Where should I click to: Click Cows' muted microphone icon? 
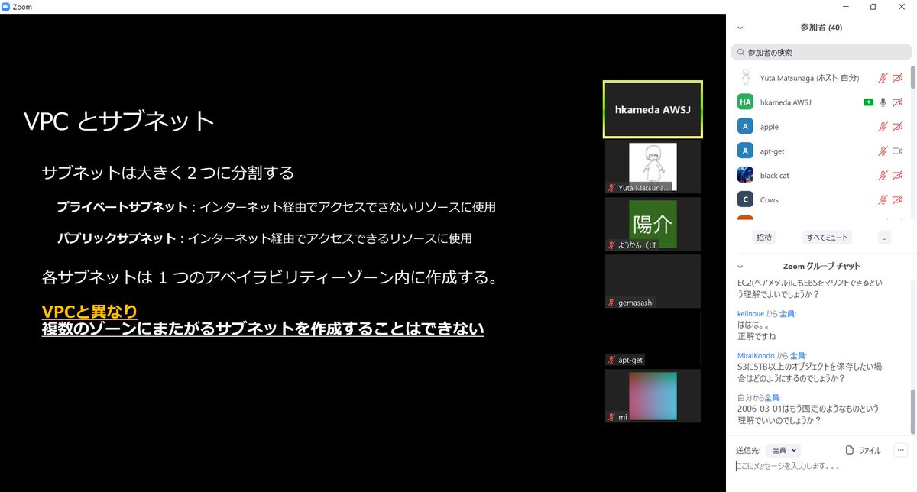click(883, 200)
